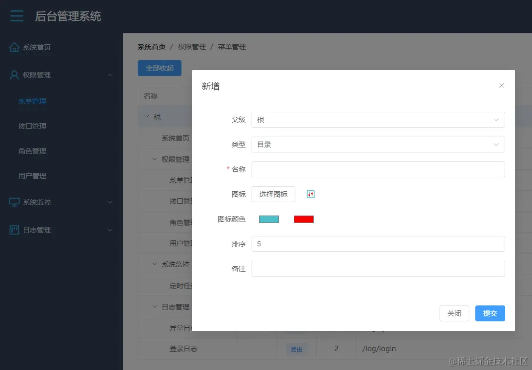
Task: Click the 权限管理 user icon in sidebar
Action: [14, 75]
